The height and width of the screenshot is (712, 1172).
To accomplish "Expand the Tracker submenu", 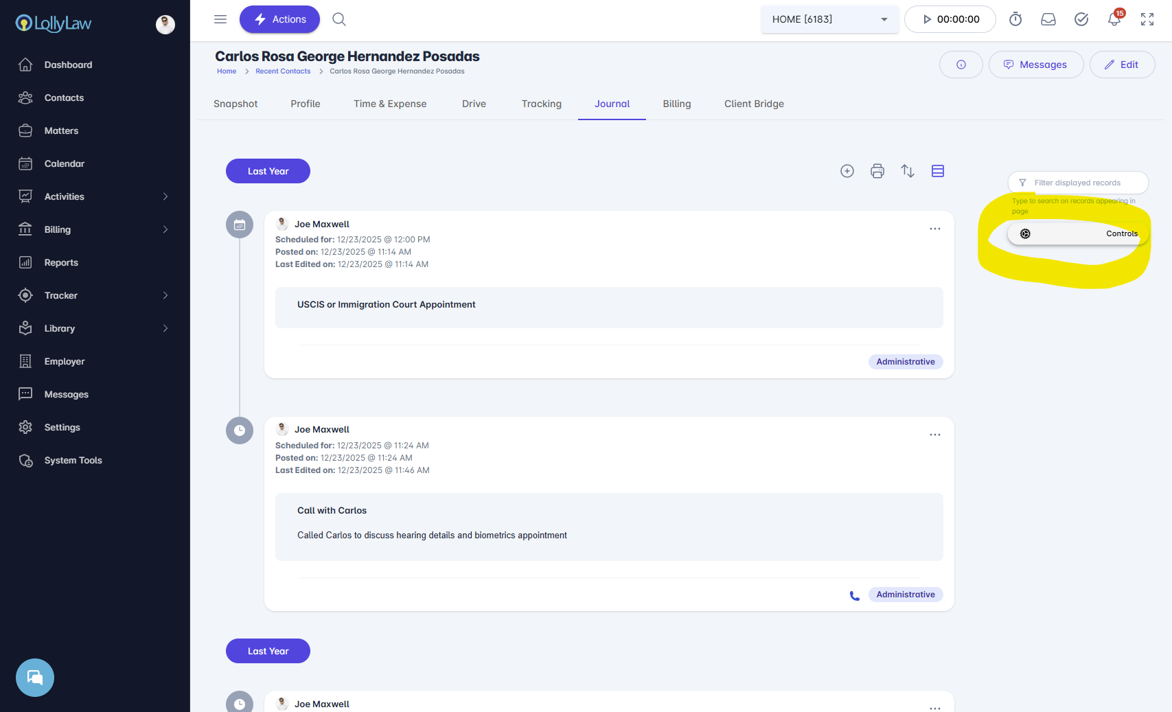I will tap(165, 295).
